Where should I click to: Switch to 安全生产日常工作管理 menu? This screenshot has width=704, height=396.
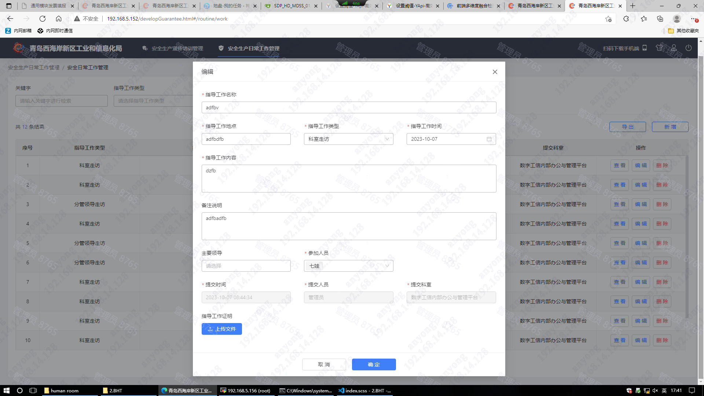[x=249, y=48]
